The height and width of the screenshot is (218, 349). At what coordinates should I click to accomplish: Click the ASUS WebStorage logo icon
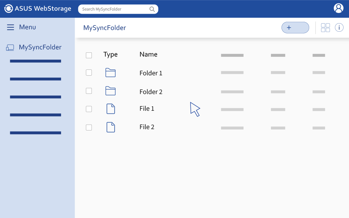click(9, 9)
